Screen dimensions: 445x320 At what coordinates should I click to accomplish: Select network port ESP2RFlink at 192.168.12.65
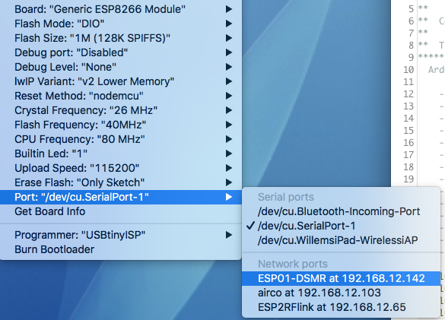click(x=341, y=308)
